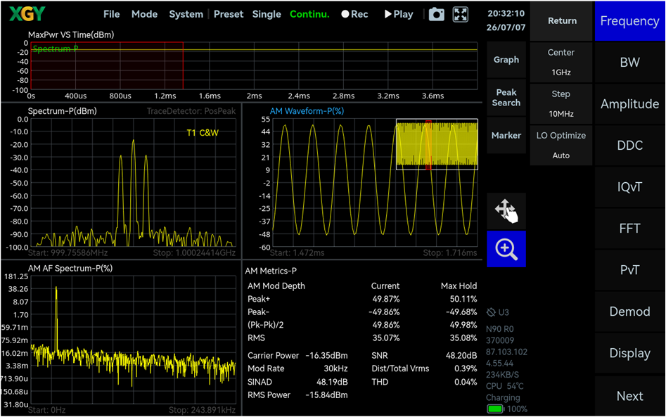Click the Peak- Max Hold value -49.68%

461,312
